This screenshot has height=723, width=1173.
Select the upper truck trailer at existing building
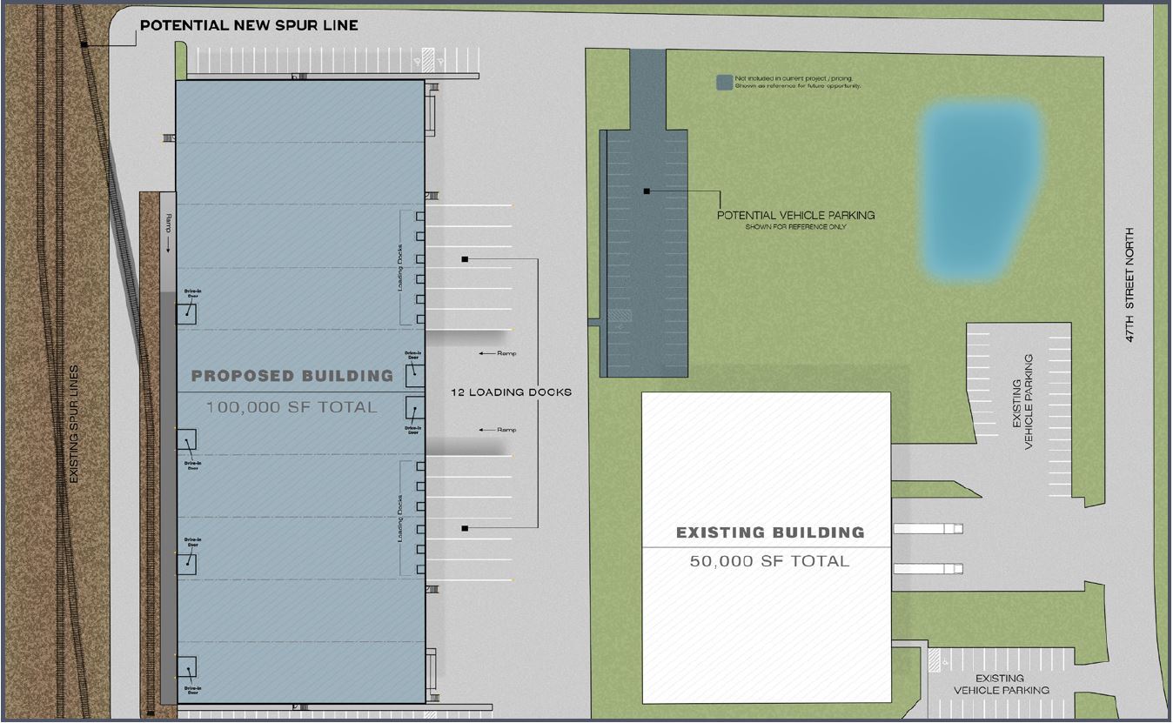click(928, 527)
